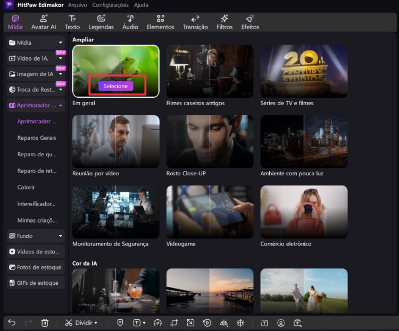Select Intensificador... in sidebar
The image size is (399, 331).
(x=36, y=204)
